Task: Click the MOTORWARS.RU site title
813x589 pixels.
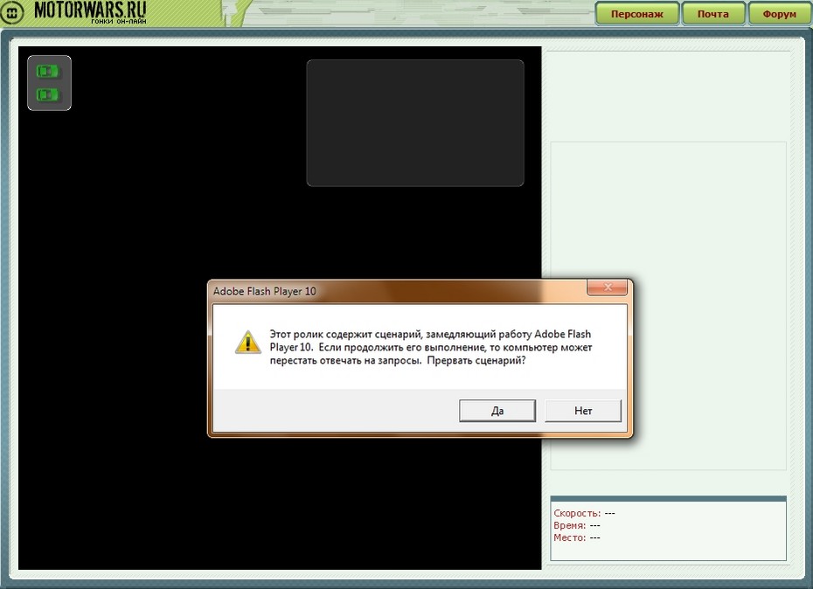Action: tap(90, 10)
